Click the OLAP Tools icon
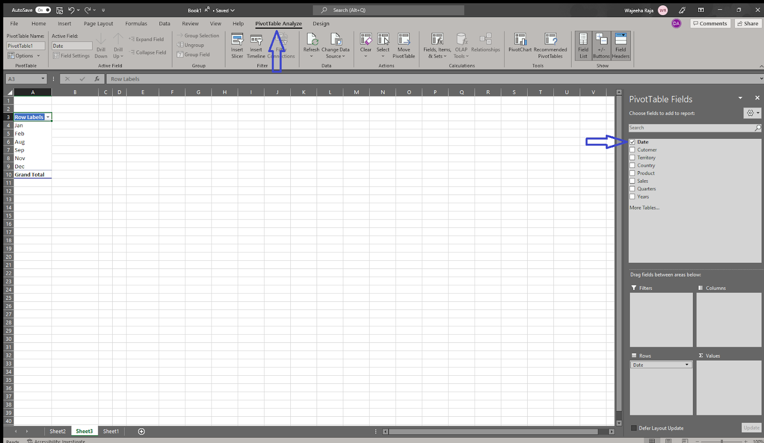 click(461, 40)
